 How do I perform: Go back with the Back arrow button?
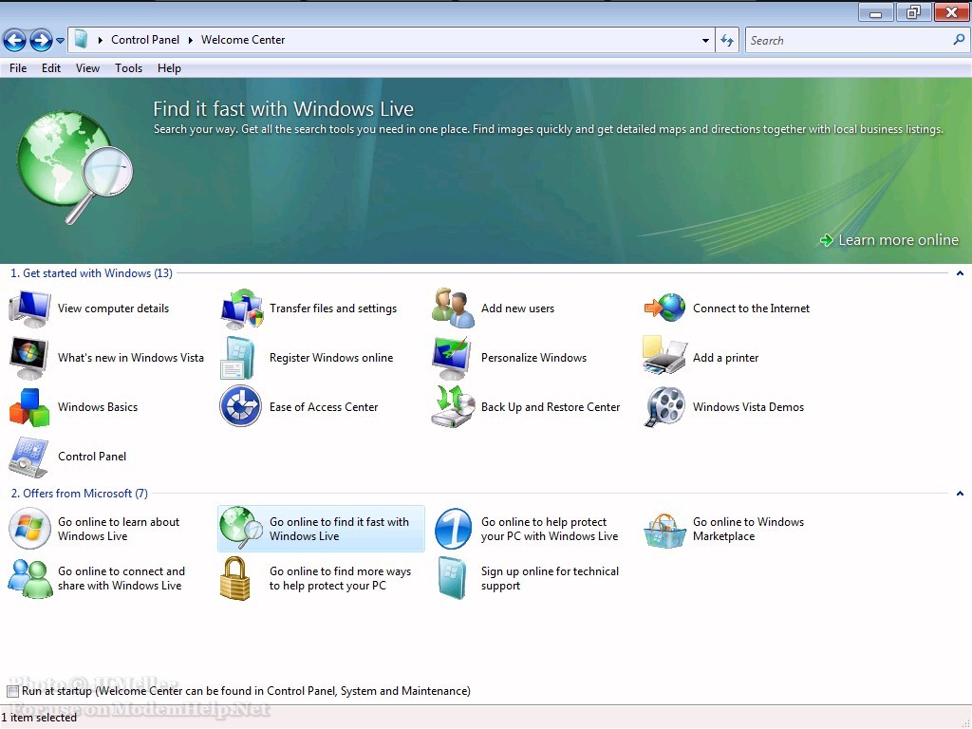coord(15,41)
